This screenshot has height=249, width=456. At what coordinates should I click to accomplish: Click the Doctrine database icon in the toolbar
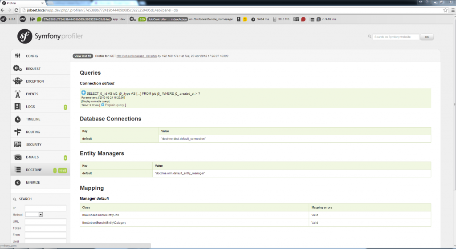(x=312, y=20)
